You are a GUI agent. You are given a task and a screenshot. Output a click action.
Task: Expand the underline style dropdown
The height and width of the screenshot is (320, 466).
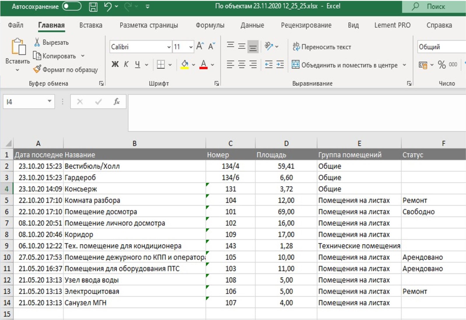(x=146, y=65)
